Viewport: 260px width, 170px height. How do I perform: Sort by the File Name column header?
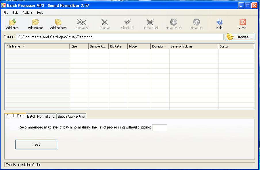coord(37,46)
